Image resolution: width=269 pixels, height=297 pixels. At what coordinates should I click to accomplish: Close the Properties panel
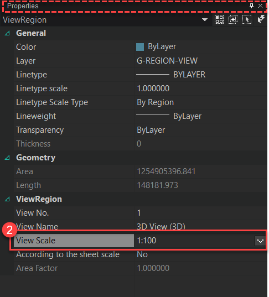(x=260, y=6)
